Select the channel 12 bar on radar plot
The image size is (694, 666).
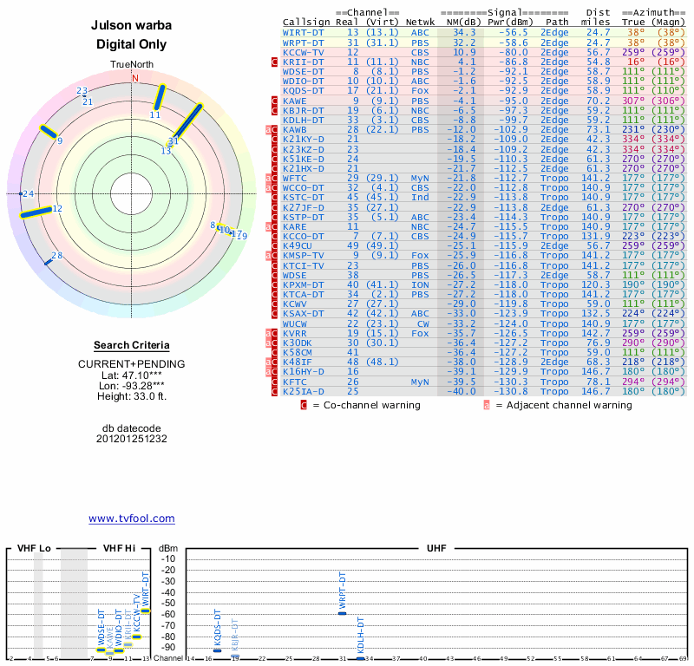(x=36, y=212)
